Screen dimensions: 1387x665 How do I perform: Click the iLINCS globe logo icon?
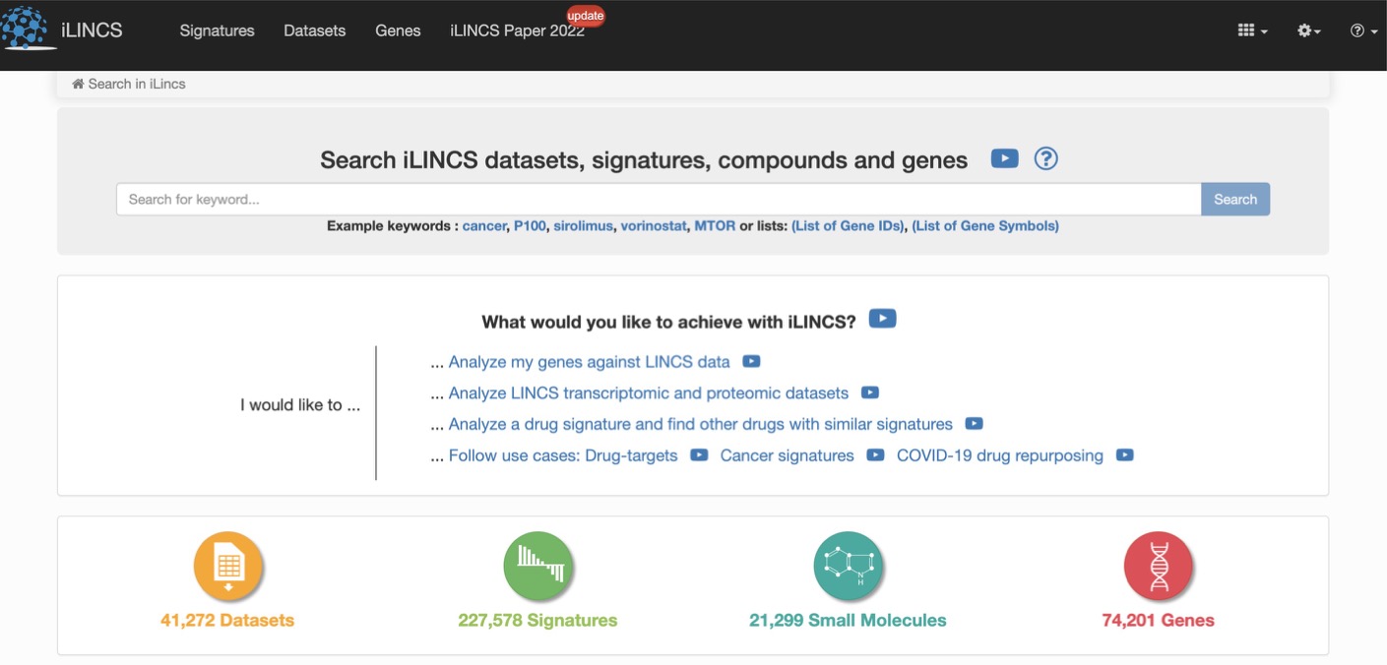pyautogui.click(x=24, y=28)
